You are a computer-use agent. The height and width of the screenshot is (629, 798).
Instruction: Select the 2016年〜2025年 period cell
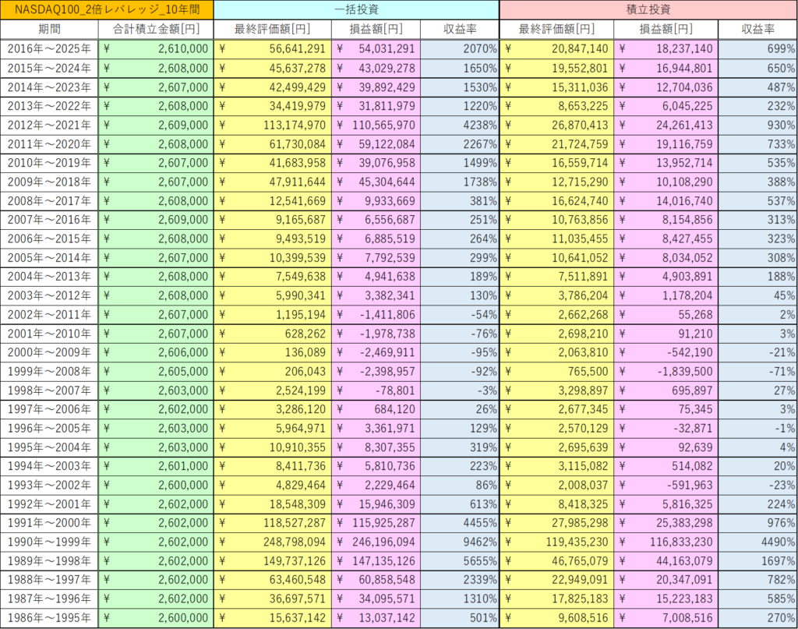49,49
